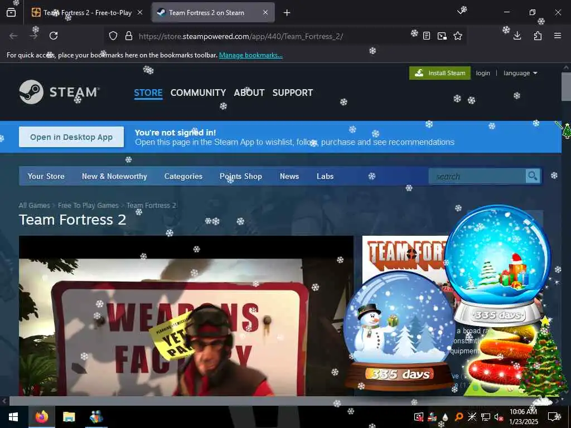Open the Firefox application hamburger menu

coord(558,36)
